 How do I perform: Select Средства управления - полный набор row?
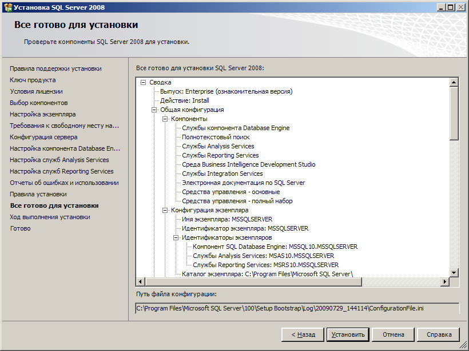[237, 201]
